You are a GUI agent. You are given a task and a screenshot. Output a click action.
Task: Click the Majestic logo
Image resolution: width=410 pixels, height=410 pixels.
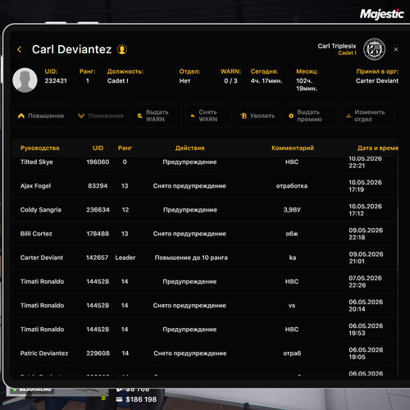381,14
